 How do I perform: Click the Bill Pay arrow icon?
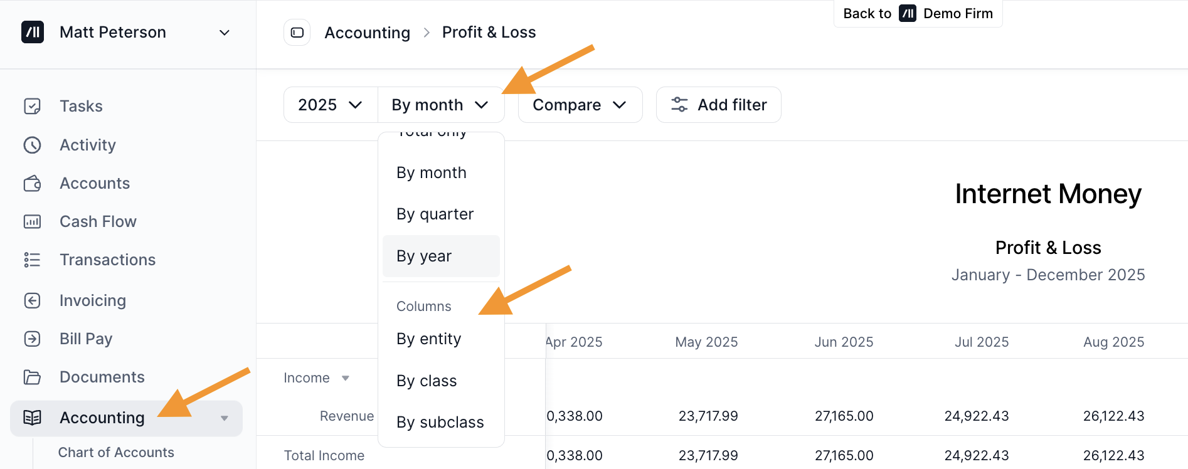tap(32, 339)
